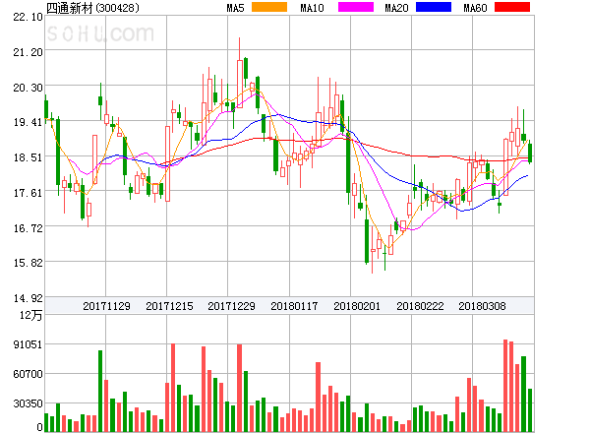Click the 12万 volume axis label
Viewport: 590px width, 433px height.
(x=30, y=315)
